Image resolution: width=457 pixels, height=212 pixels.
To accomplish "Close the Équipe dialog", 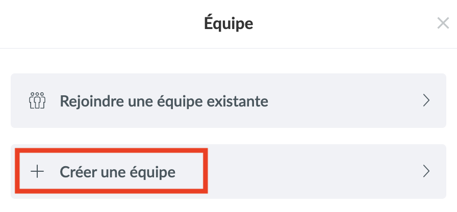I will pyautogui.click(x=443, y=23).
